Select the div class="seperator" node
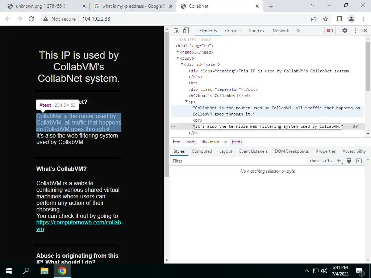371x278 pixels. point(223,89)
